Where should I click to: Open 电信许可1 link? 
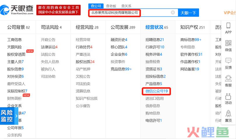pos(154,121)
